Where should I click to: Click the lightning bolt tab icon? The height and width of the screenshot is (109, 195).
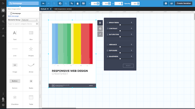(100, 34)
